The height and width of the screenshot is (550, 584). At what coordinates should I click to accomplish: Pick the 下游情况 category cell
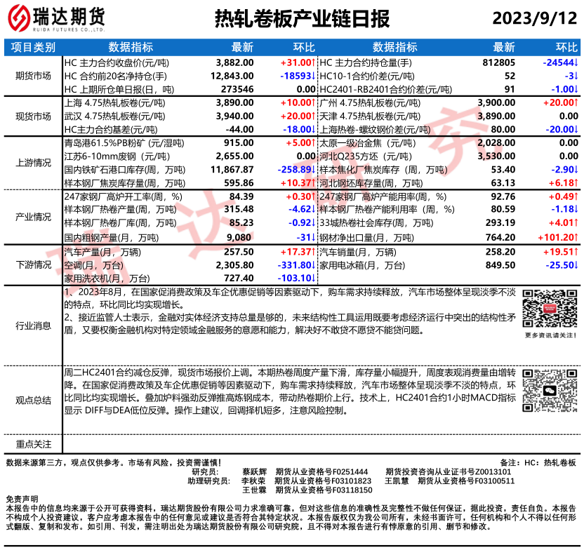(x=32, y=264)
